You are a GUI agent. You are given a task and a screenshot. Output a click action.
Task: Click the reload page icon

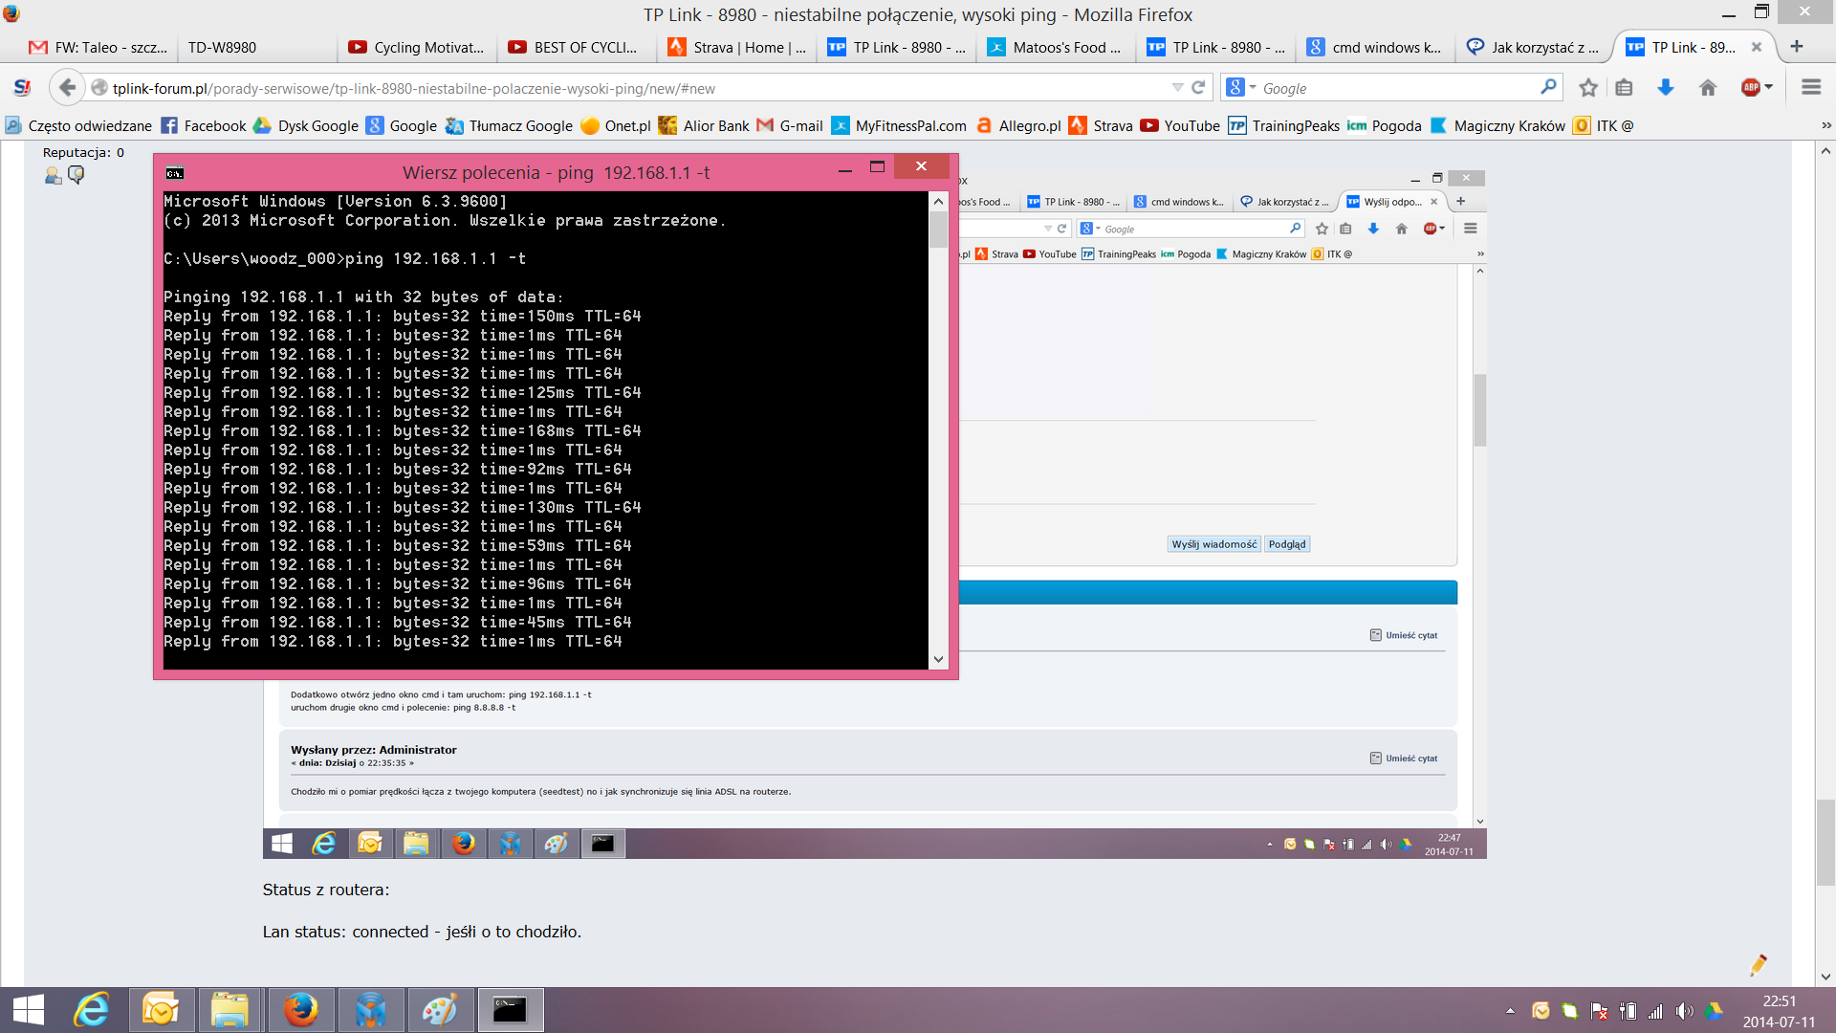(1198, 88)
